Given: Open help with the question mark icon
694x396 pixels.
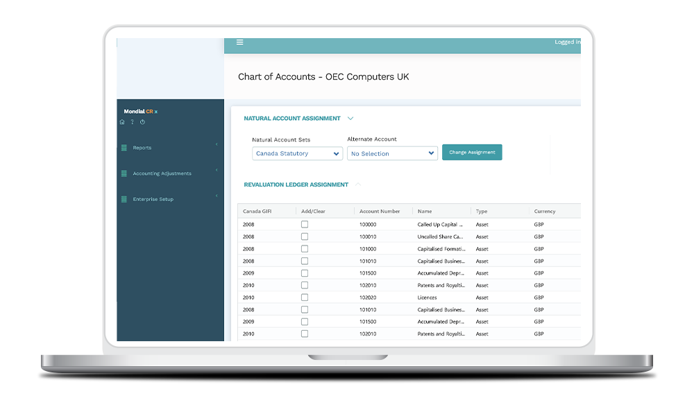Looking at the screenshot, I should click(132, 122).
